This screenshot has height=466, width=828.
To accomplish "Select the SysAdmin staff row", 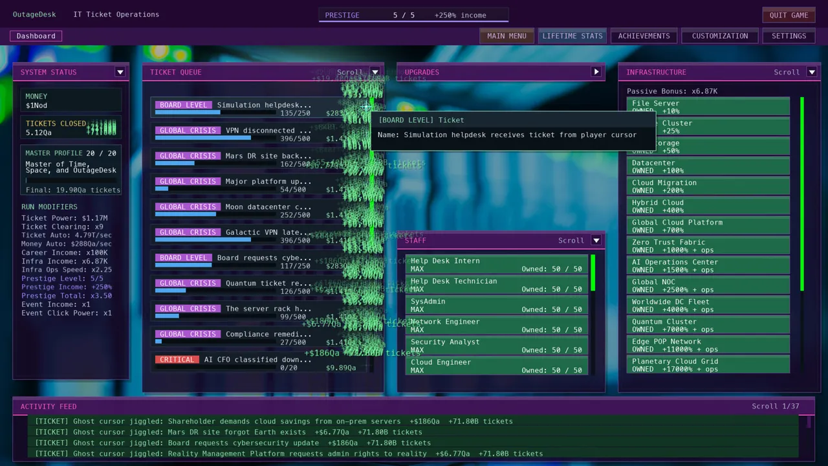I will 497,305.
